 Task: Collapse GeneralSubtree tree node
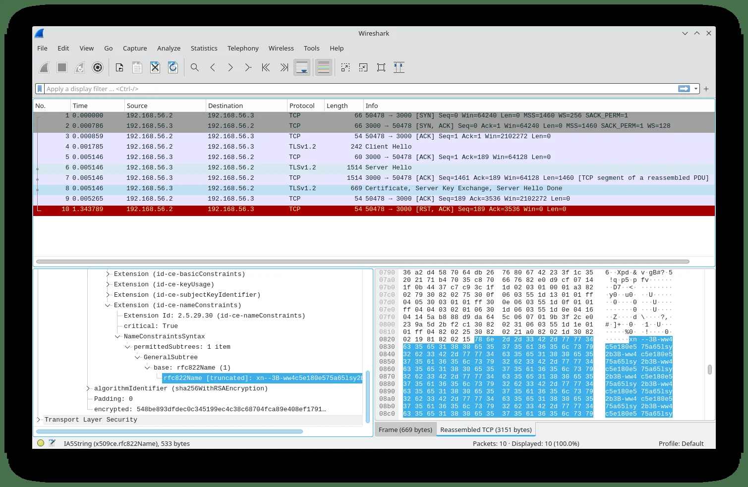[x=138, y=357]
